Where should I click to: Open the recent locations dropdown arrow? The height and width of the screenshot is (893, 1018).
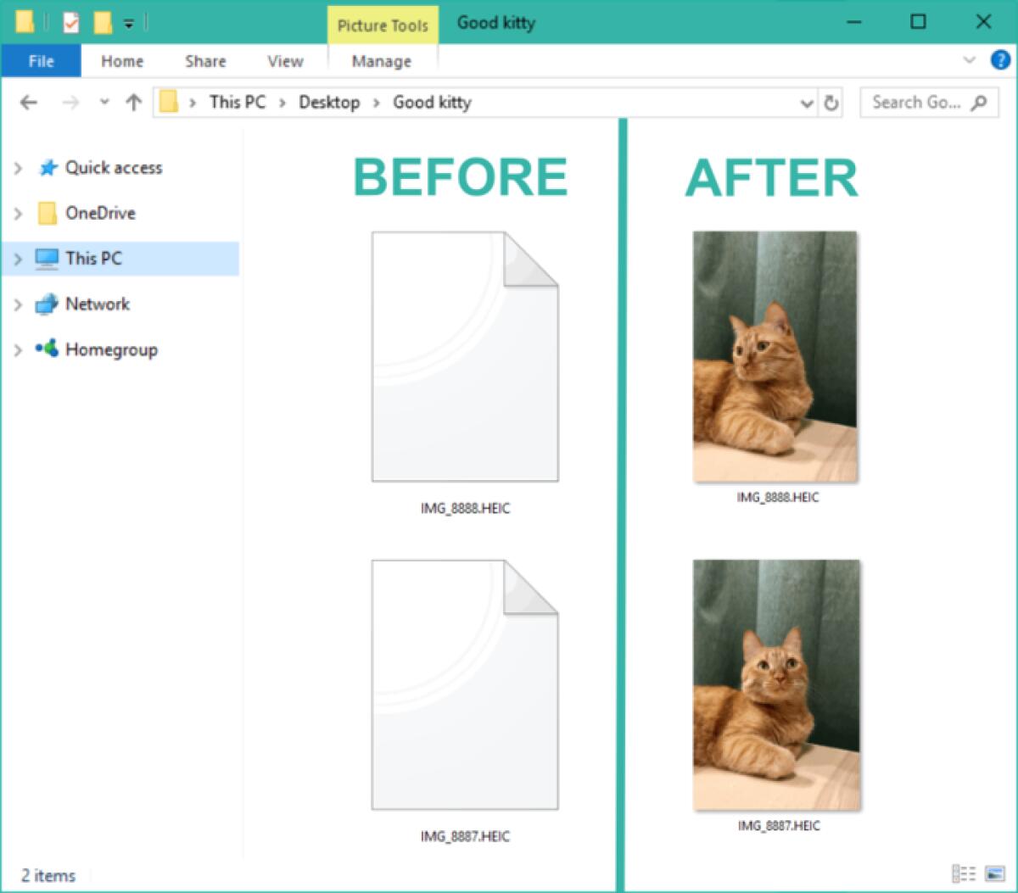tap(104, 103)
